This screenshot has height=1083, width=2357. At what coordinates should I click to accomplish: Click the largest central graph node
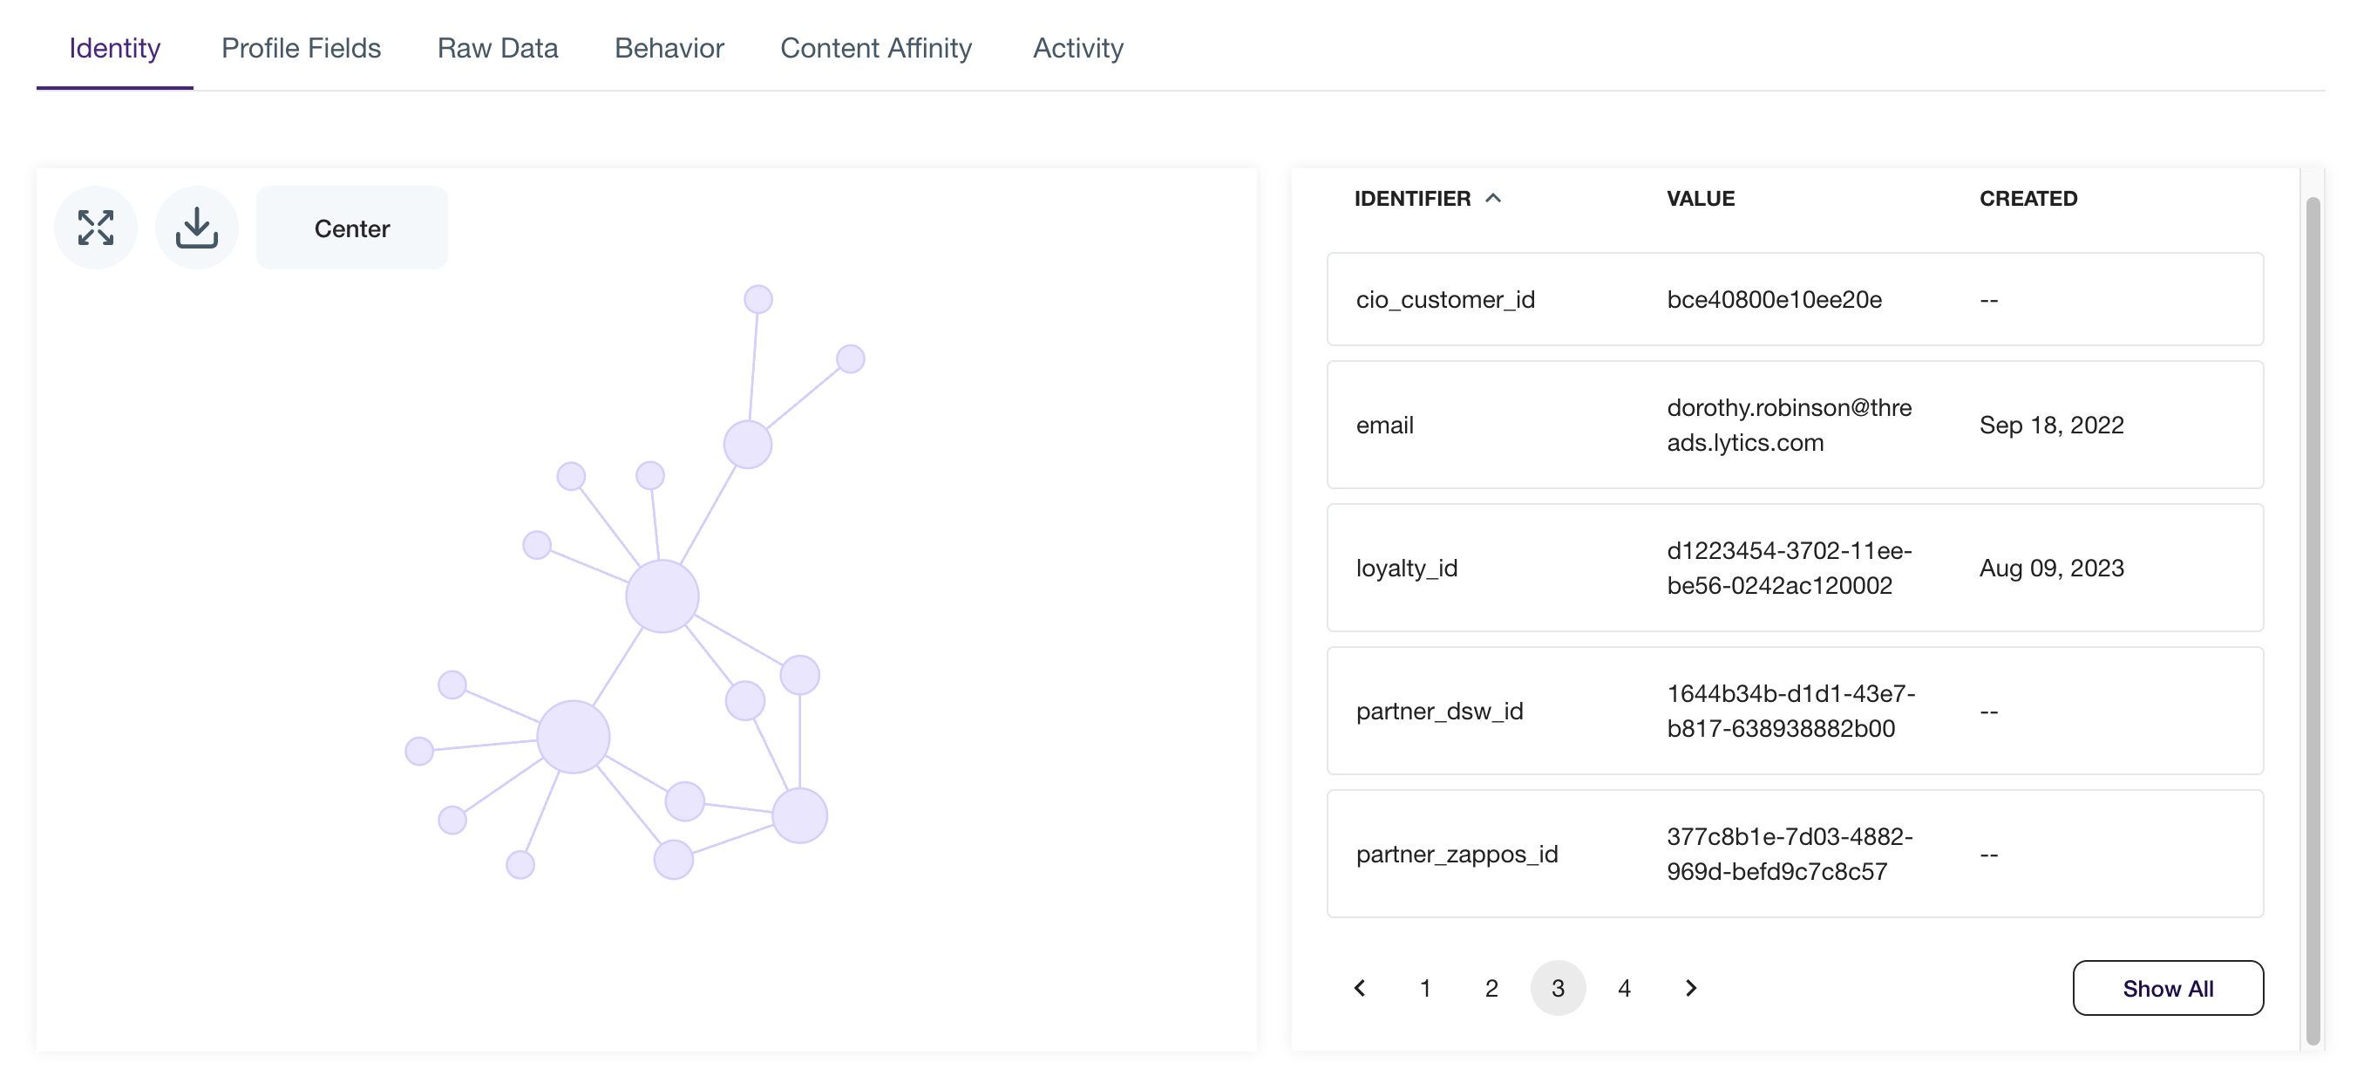pos(662,597)
